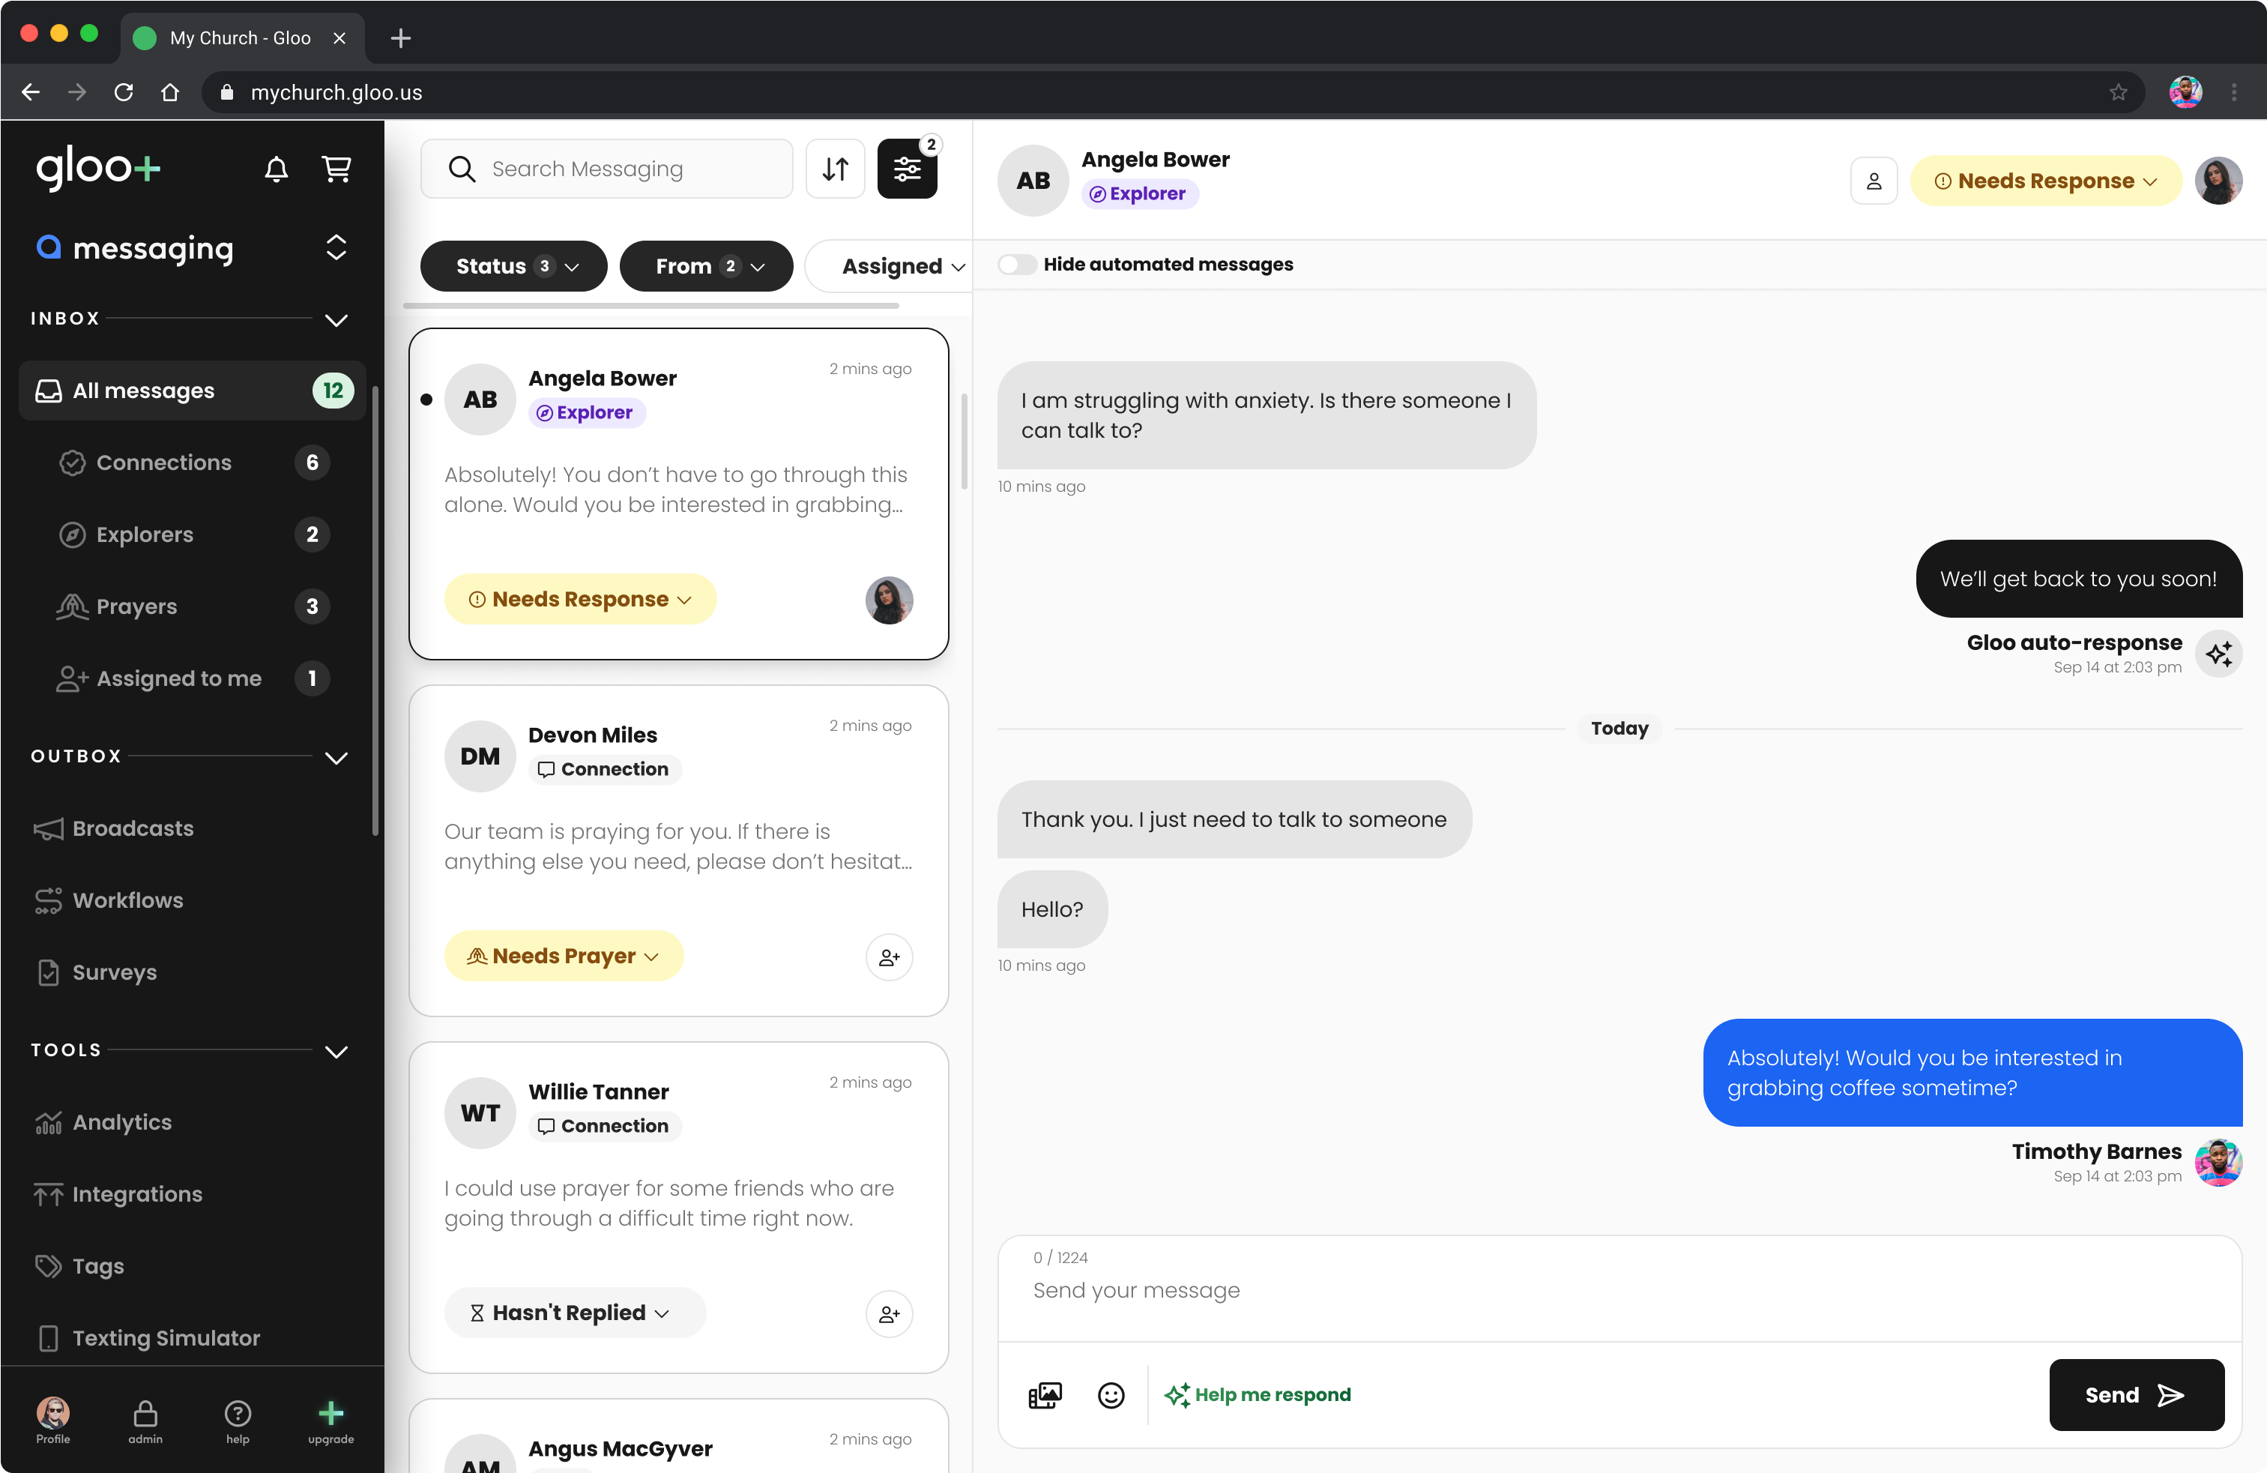Open the sort options in messaging
The width and height of the screenshot is (2267, 1473).
[x=836, y=169]
